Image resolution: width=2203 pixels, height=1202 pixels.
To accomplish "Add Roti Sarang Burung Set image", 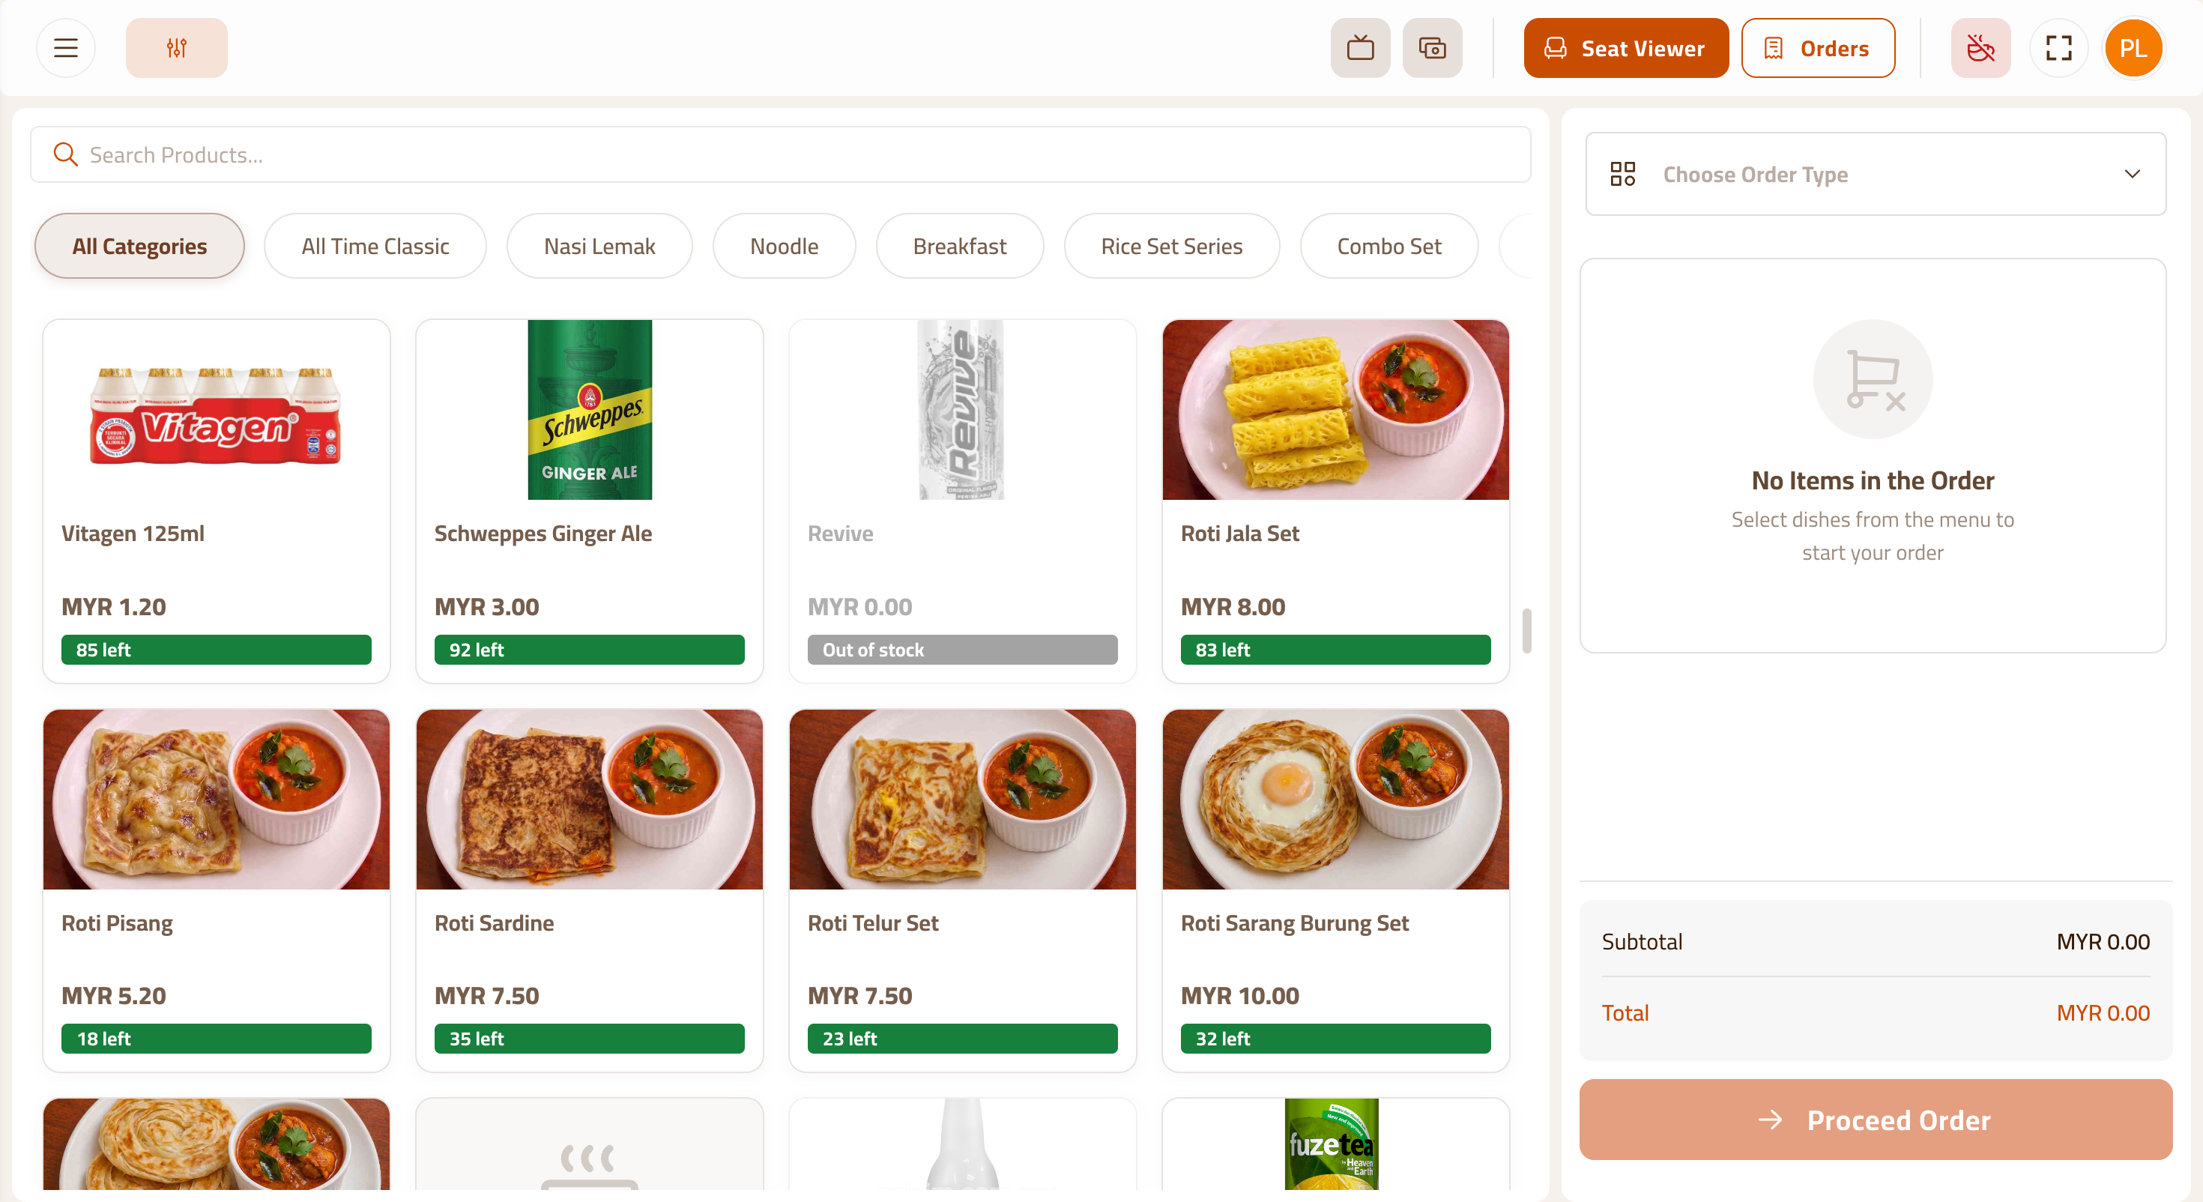I will click(x=1336, y=799).
